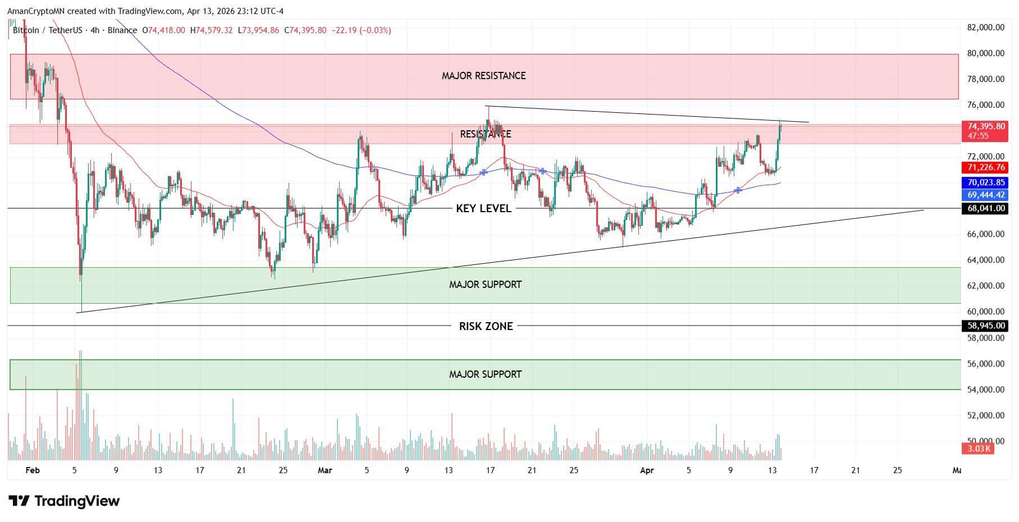Click the blue cross marker below RESISTANCE label

pos(483,172)
